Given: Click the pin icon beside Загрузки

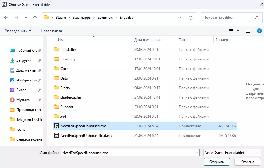Looking at the screenshot, I should pos(39,60).
